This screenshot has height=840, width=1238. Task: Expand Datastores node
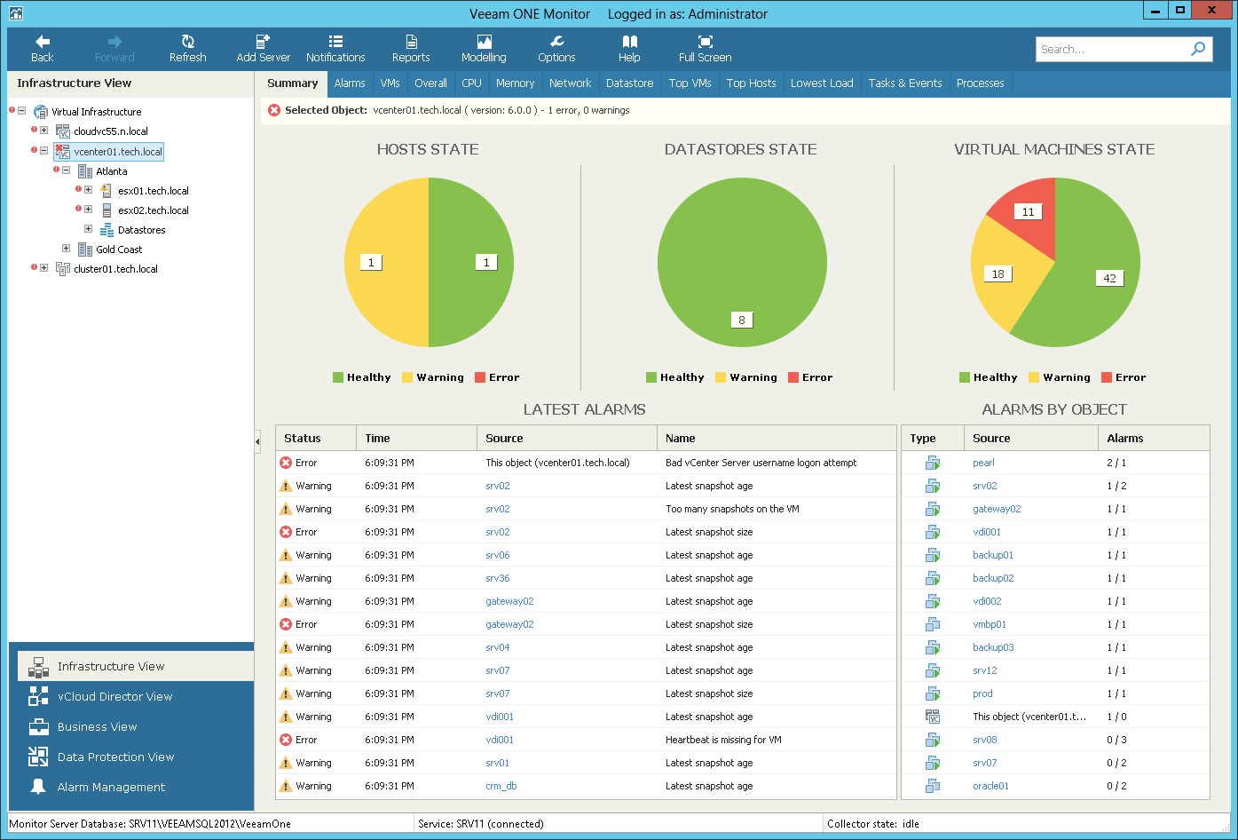coord(88,229)
